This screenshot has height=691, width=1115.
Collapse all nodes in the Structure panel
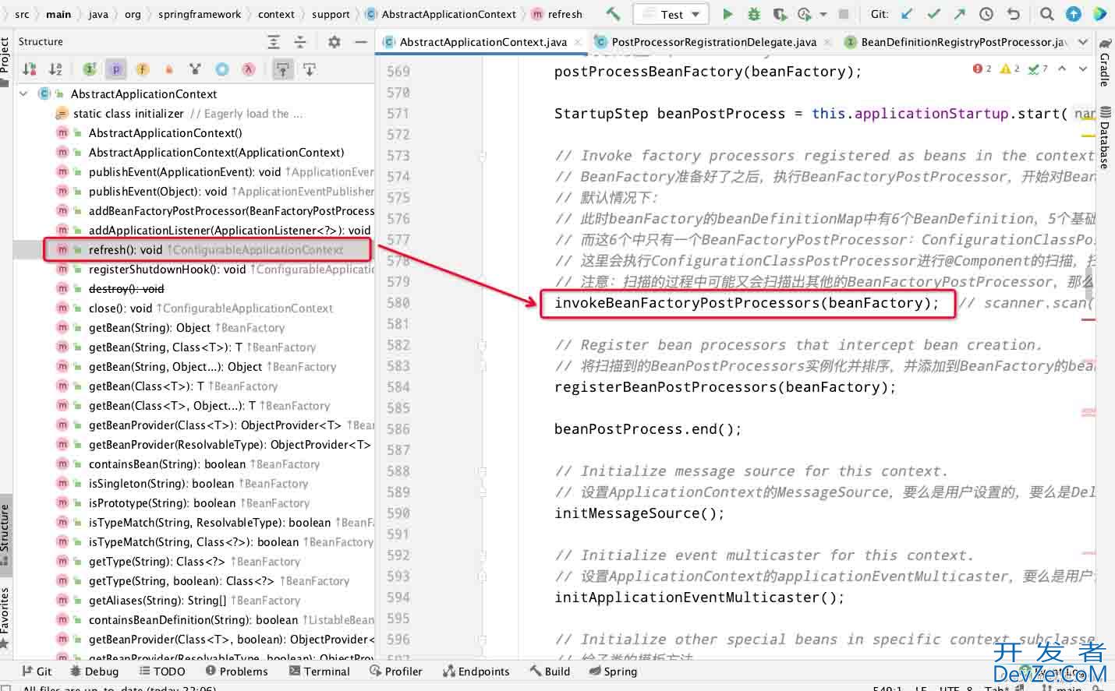tap(300, 42)
